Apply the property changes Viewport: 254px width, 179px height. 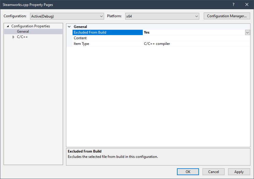[x=239, y=172]
